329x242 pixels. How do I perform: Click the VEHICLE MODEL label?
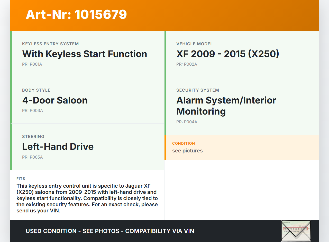pyautogui.click(x=195, y=44)
